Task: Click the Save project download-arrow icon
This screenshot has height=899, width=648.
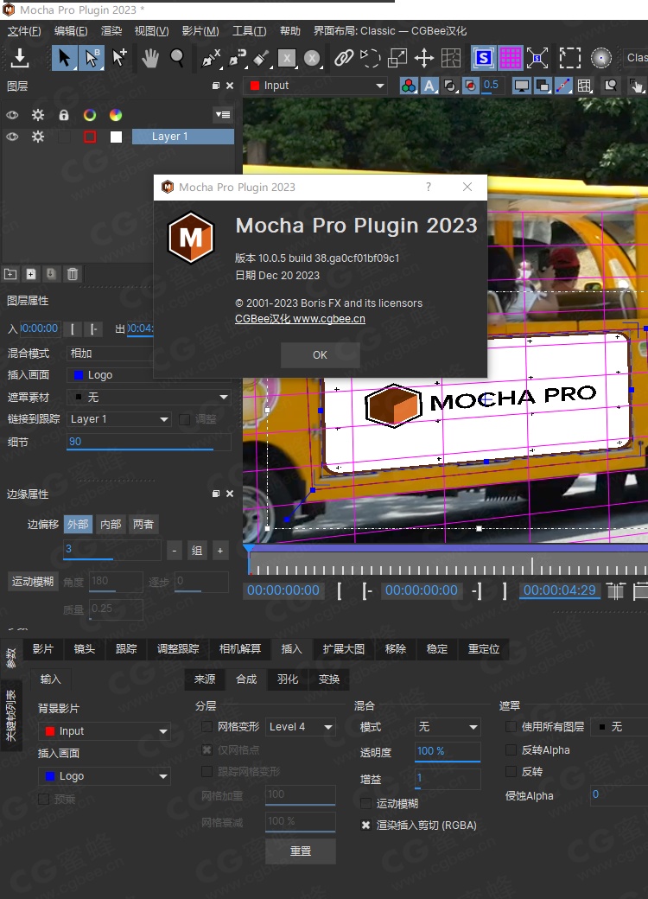Action: point(20,57)
